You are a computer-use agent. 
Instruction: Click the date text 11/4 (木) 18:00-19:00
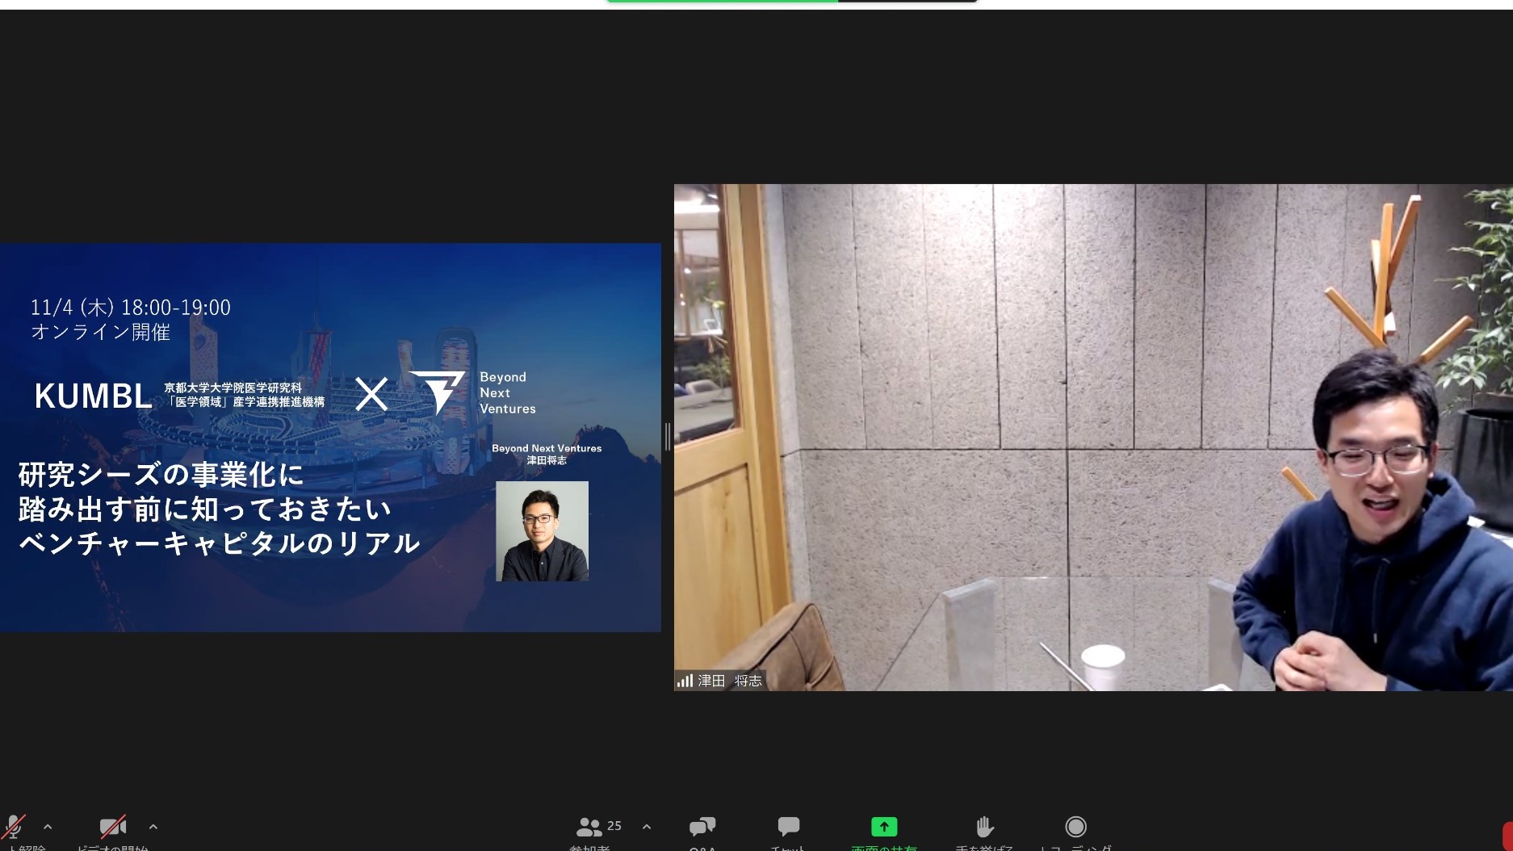131,308
